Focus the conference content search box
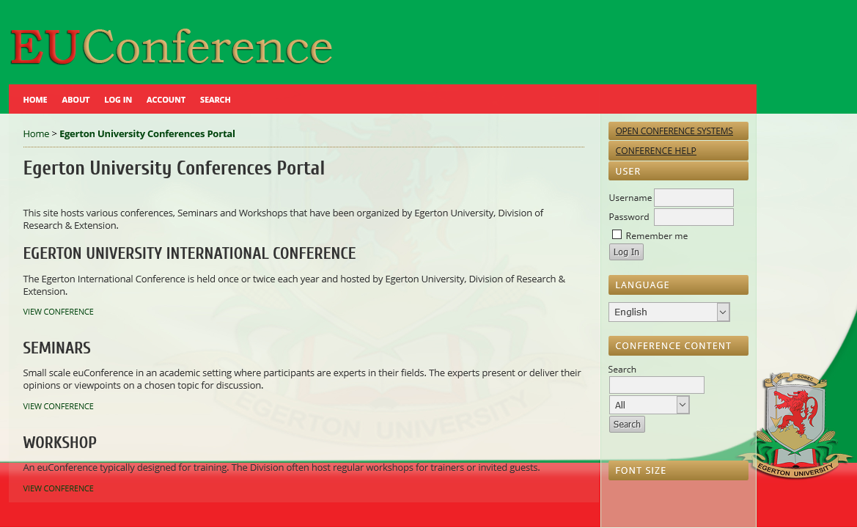Screen dimensions: 857x528 (656, 385)
